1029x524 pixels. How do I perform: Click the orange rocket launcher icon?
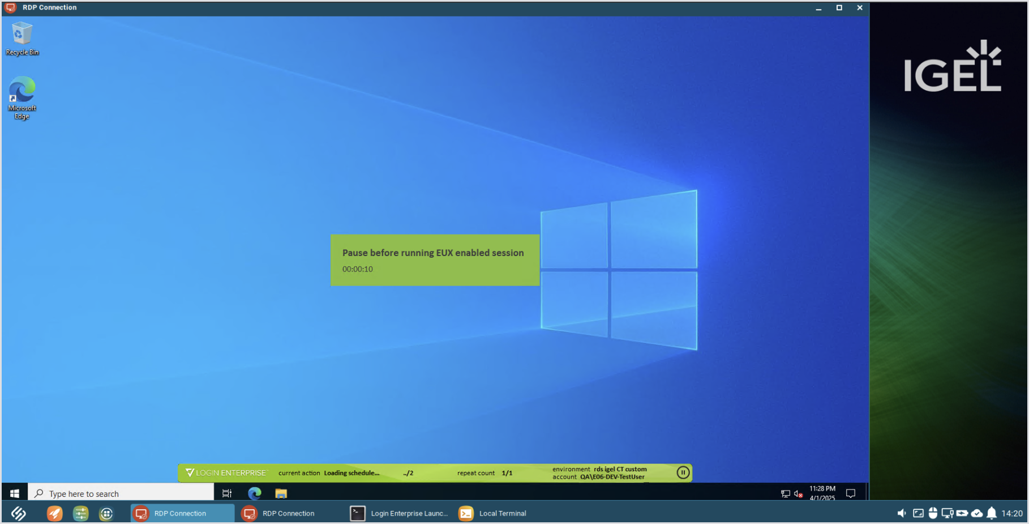click(54, 513)
